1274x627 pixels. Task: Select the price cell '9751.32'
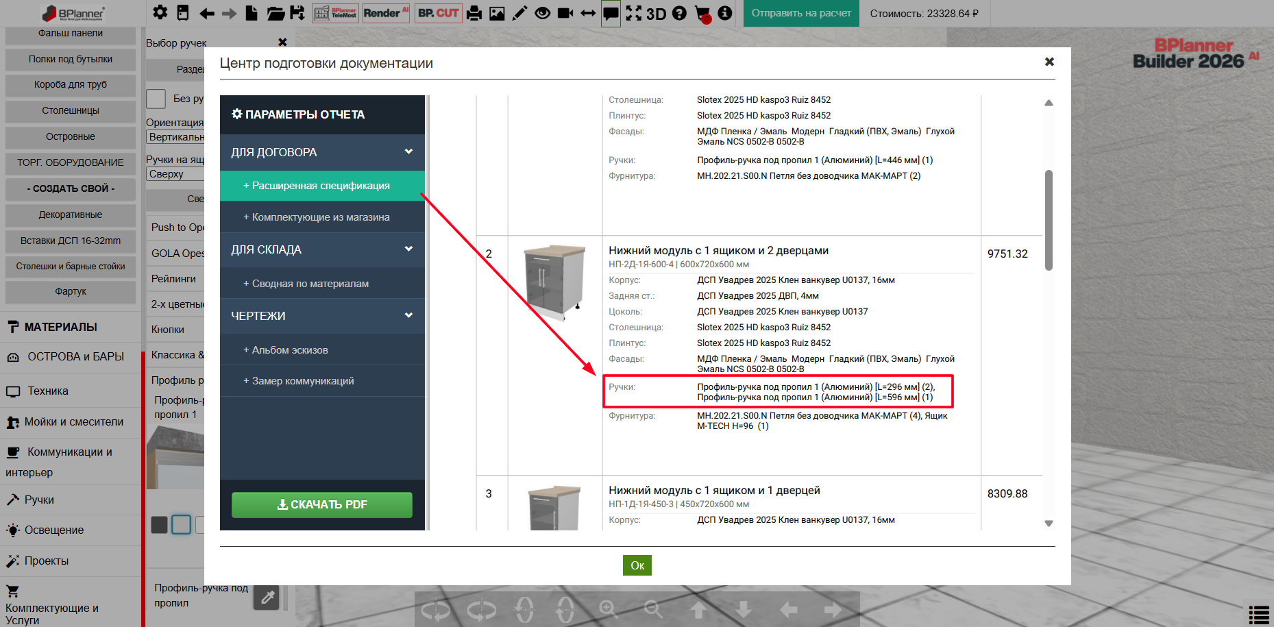[x=1007, y=254]
